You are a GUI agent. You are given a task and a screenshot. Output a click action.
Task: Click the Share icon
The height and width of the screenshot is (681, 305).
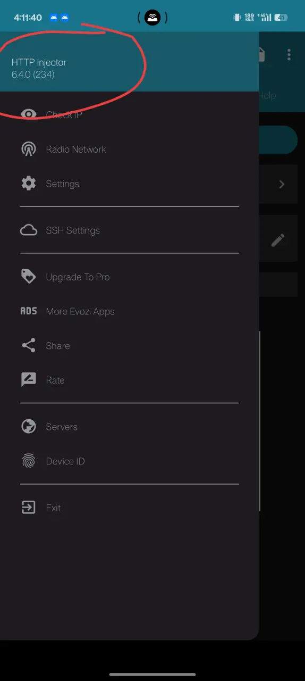pos(29,346)
